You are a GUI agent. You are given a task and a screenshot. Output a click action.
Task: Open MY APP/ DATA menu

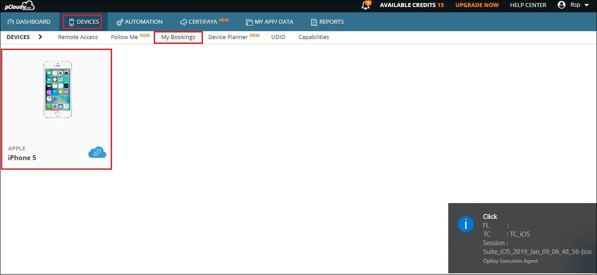(269, 21)
